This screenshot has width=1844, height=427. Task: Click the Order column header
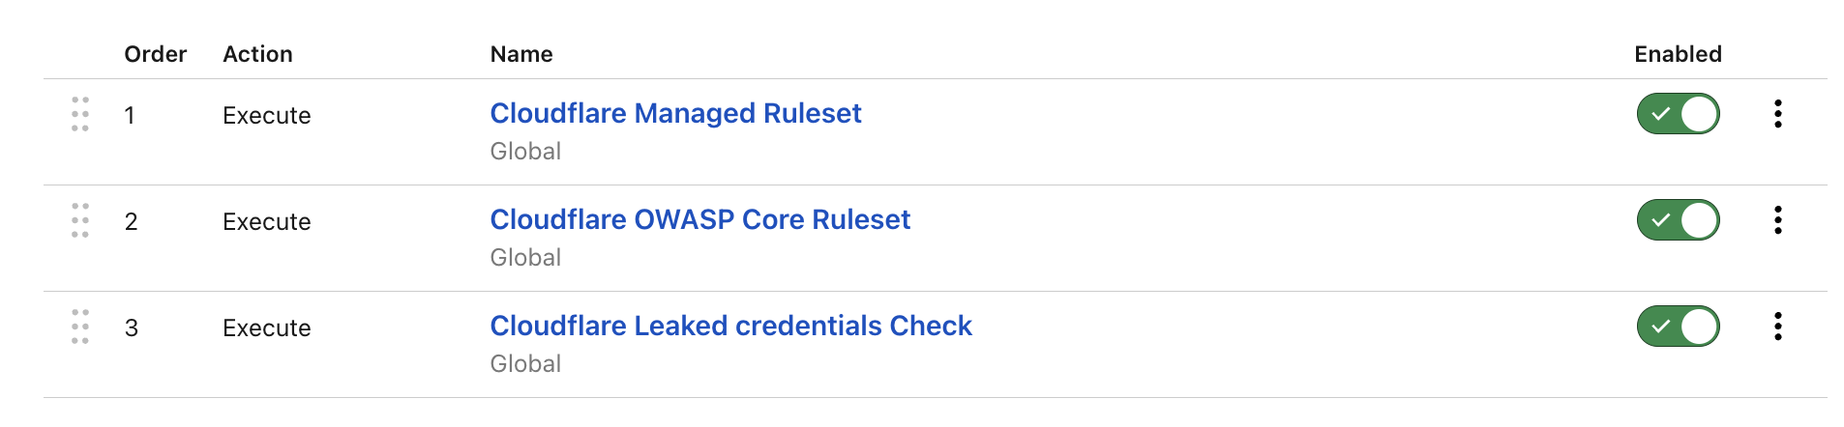click(x=155, y=54)
